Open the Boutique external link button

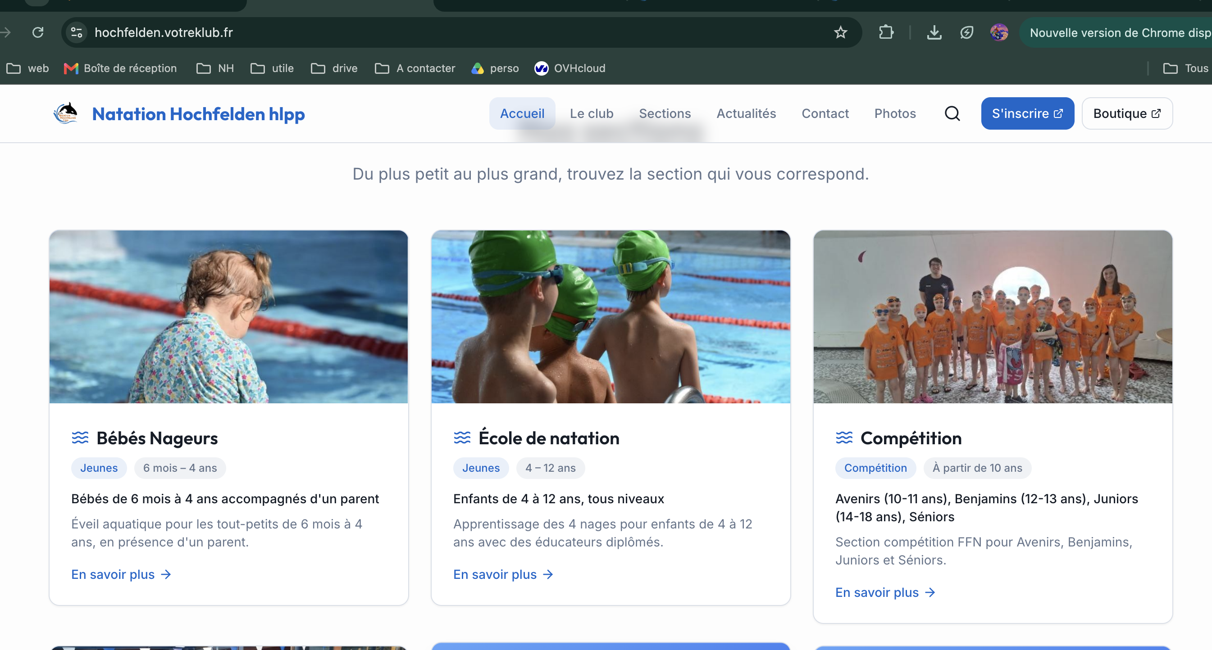tap(1127, 113)
